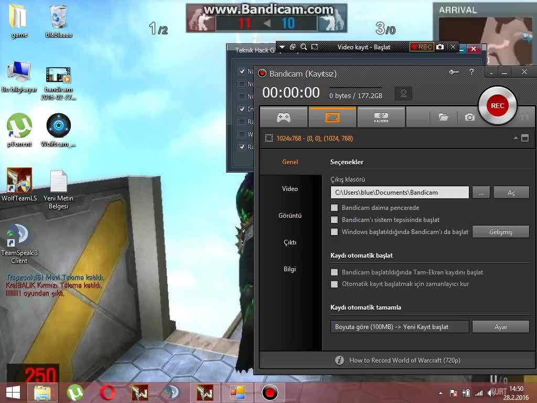Image resolution: width=537 pixels, height=403 pixels.
Task: Select the bandicam video file on desktop
Action: pyautogui.click(x=58, y=83)
